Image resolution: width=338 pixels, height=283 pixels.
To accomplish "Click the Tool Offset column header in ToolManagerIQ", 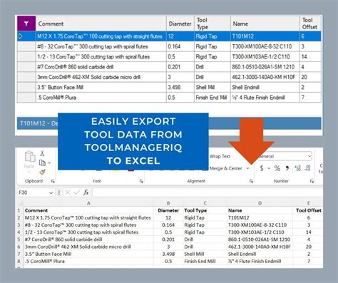I will pyautogui.click(x=310, y=24).
